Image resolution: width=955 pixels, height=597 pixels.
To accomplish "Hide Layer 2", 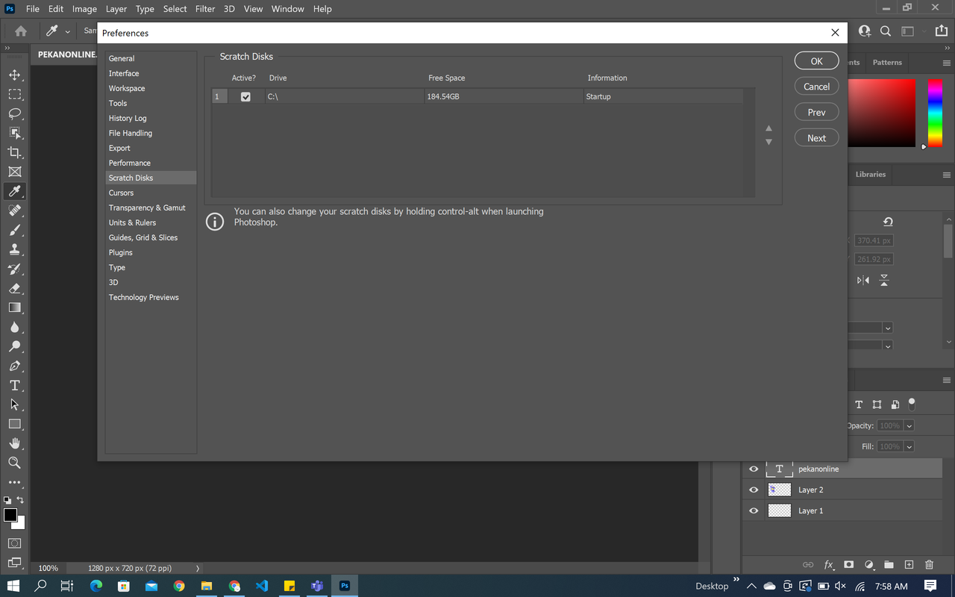I will click(x=754, y=490).
